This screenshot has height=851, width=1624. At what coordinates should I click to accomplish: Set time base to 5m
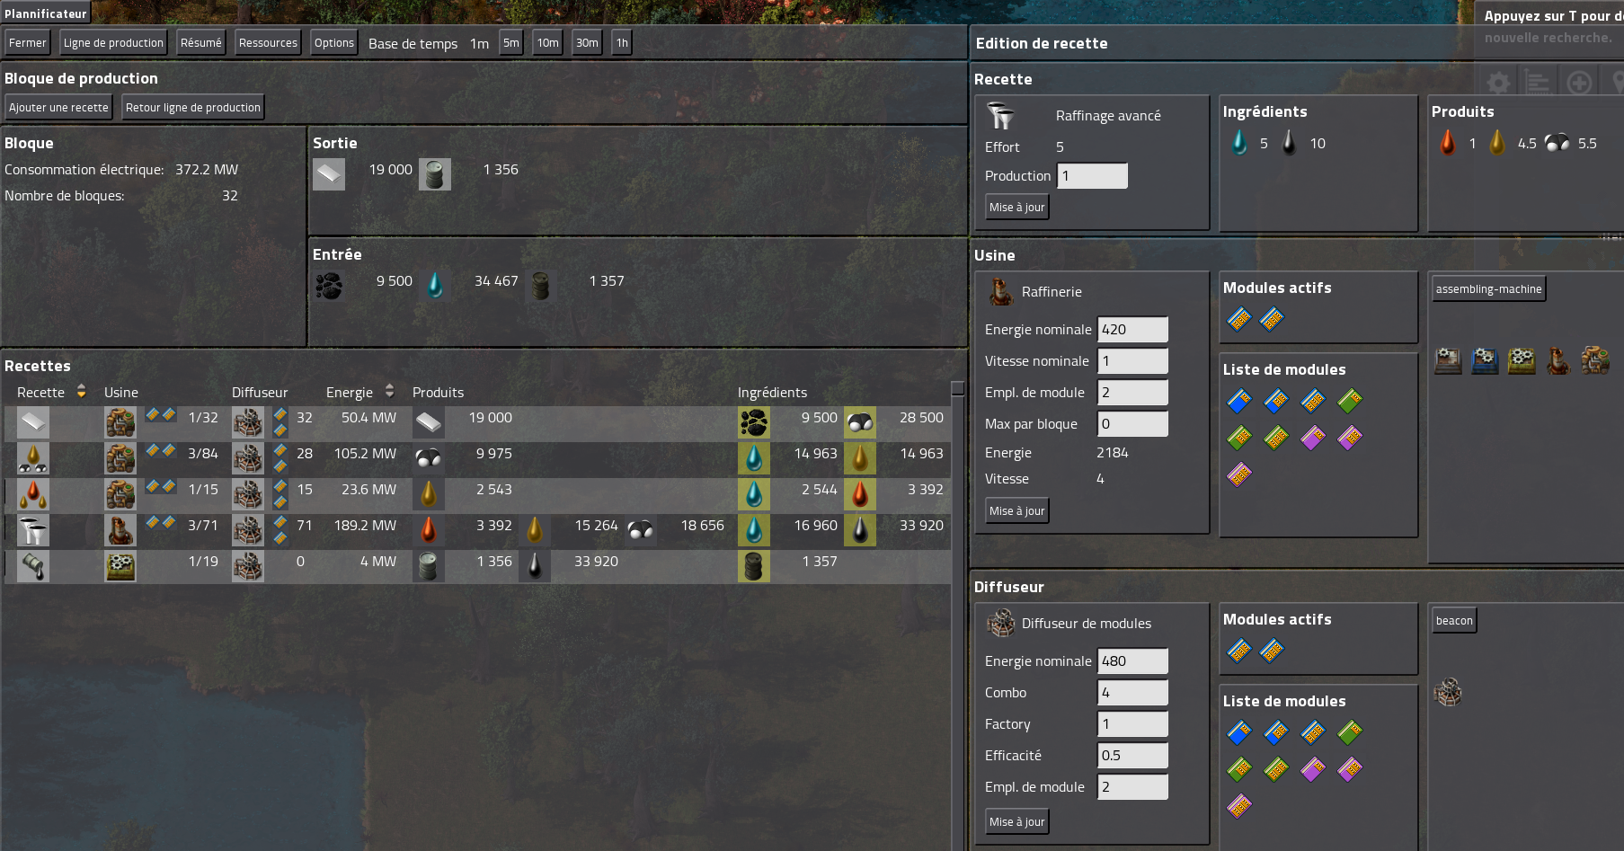click(511, 42)
